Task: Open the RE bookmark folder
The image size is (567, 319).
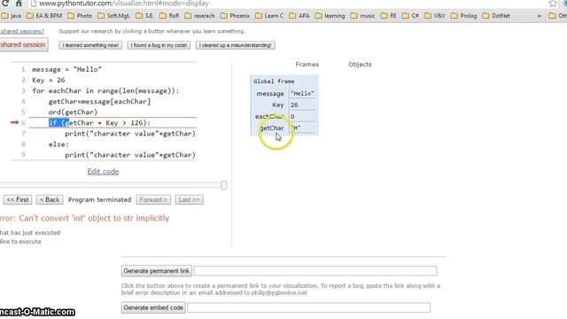Action: [389, 16]
